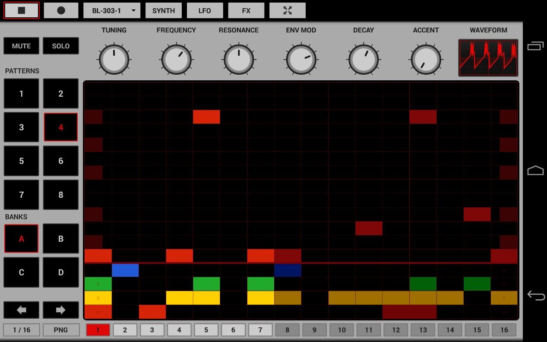This screenshot has height=342, width=547.
Task: Tap Android back navigation icon
Action: click(x=535, y=296)
